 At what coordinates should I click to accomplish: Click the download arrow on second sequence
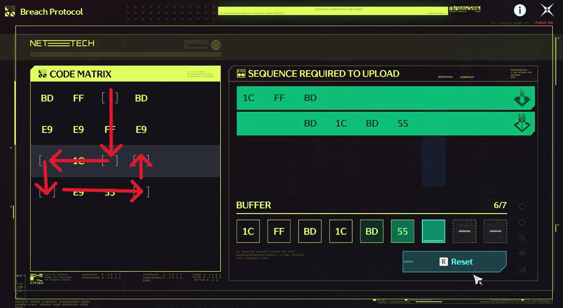coord(522,123)
